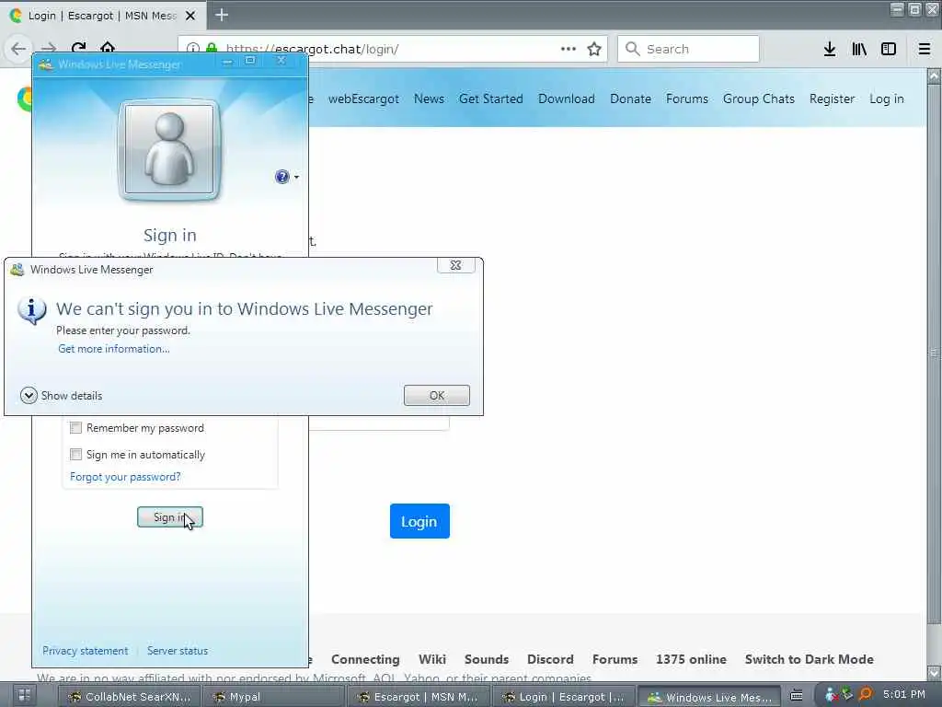Click OK in the sign-in error dialog
Viewport: 942px width, 707px height.
(x=437, y=395)
